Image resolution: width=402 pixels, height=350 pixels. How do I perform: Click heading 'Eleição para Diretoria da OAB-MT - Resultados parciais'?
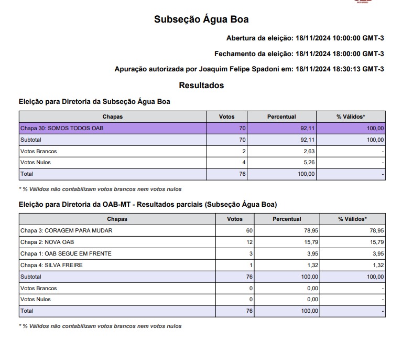click(x=148, y=205)
